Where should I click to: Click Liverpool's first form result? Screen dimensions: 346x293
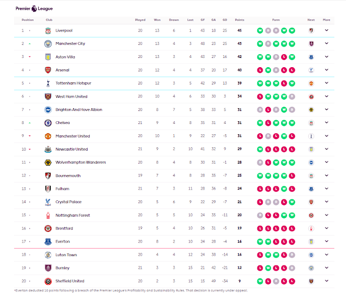pos(260,30)
